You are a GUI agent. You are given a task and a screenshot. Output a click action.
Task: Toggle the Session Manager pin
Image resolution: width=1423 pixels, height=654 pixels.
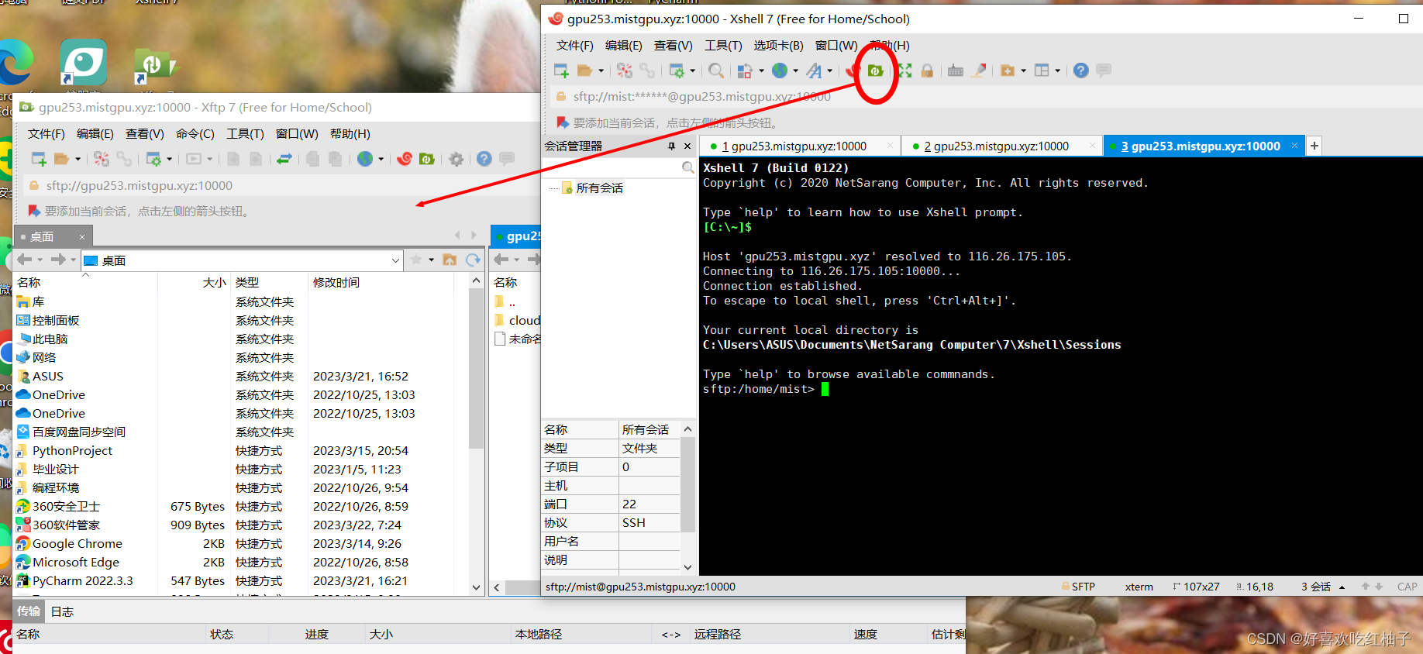[x=671, y=146]
